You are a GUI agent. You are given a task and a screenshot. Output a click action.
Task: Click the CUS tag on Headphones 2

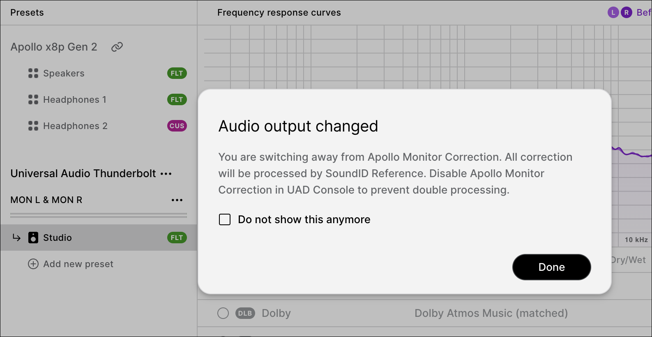pos(177,126)
